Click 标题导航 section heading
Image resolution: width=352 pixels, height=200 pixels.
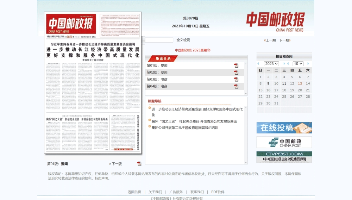pyautogui.click(x=155, y=101)
